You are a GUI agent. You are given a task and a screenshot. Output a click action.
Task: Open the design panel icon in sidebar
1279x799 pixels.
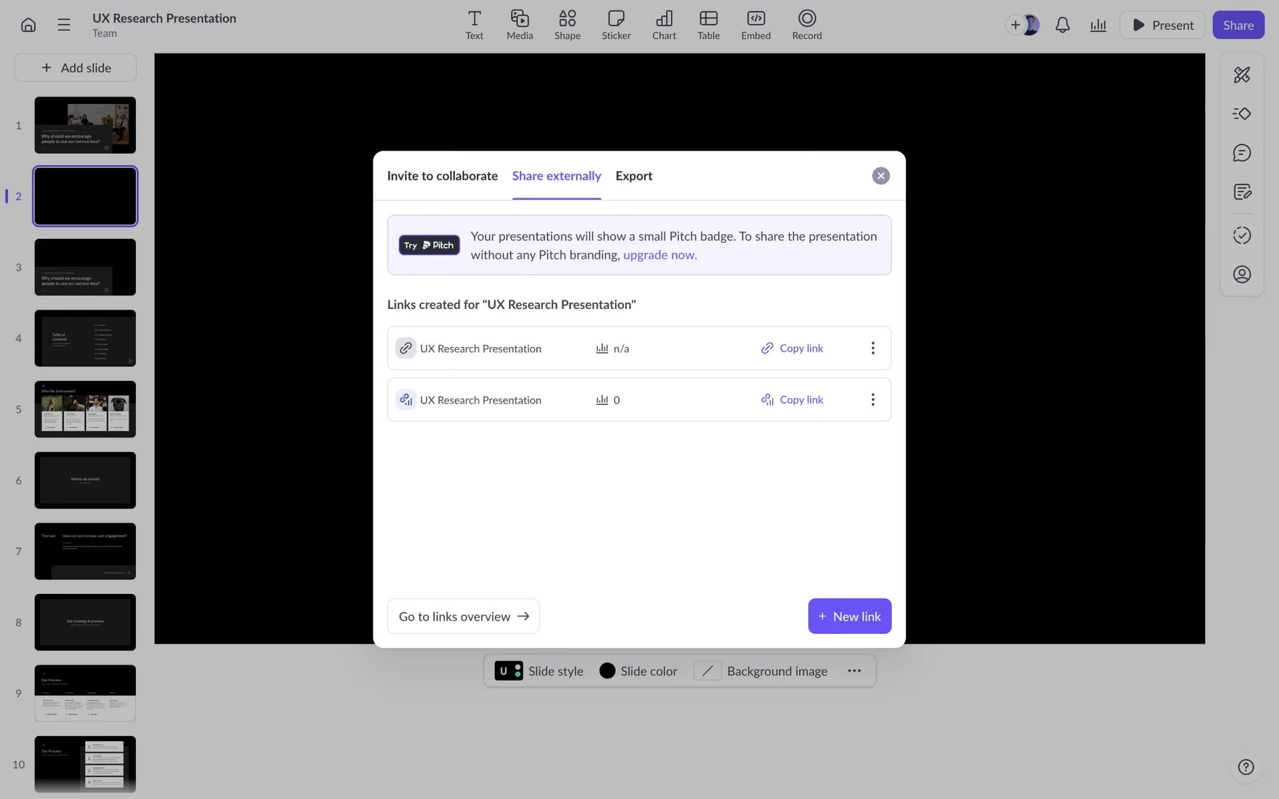click(1242, 75)
